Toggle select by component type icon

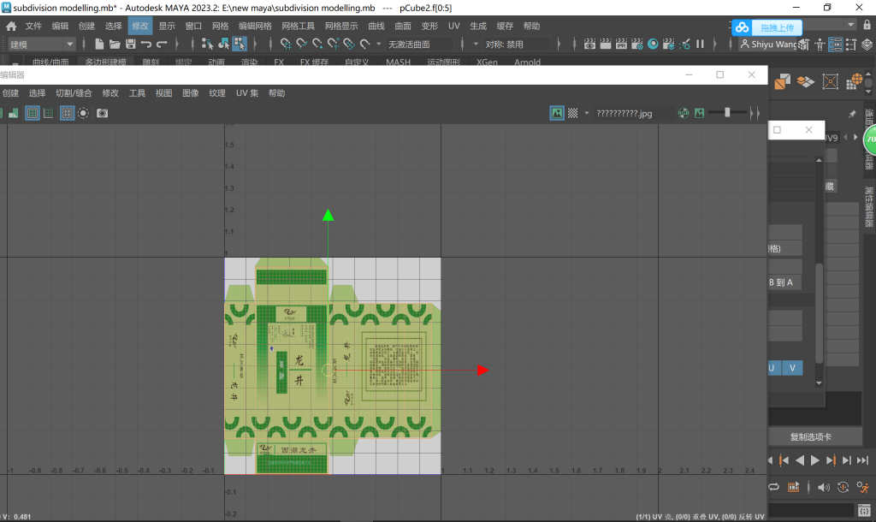coord(240,44)
